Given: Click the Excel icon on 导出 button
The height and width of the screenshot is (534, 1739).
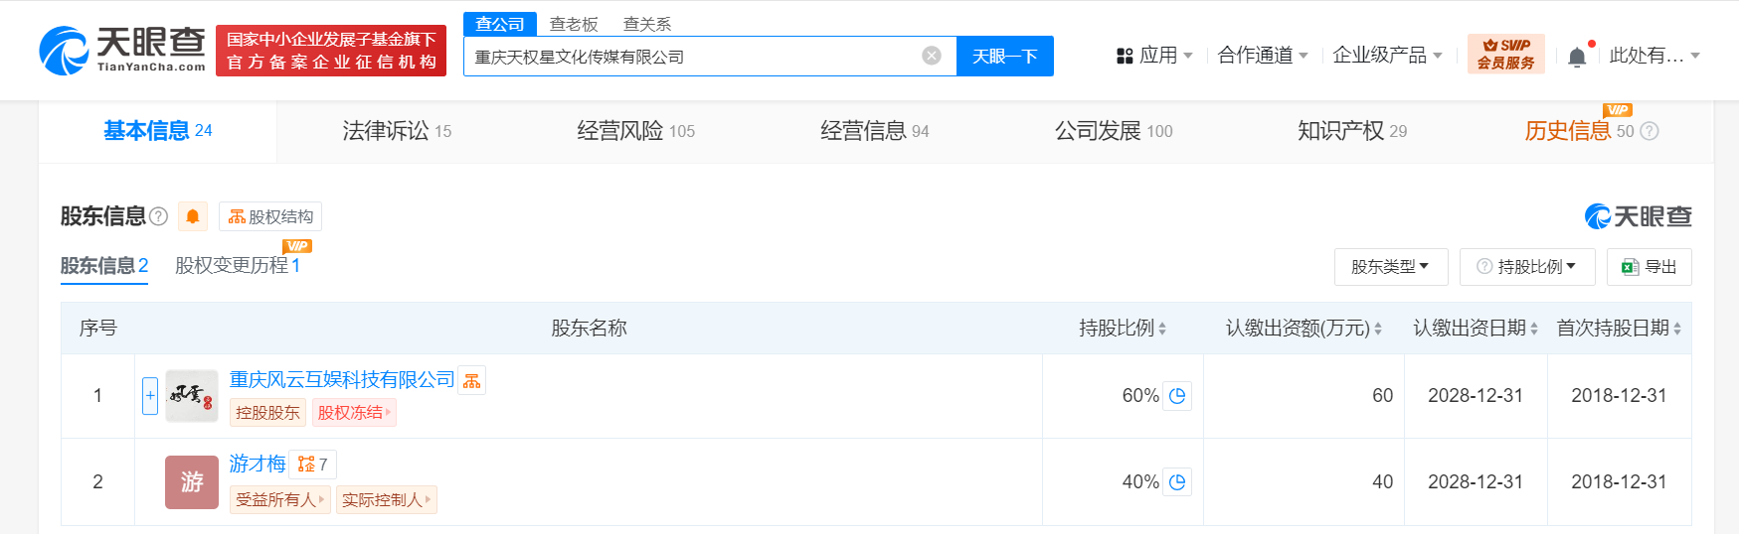Looking at the screenshot, I should pyautogui.click(x=1630, y=266).
